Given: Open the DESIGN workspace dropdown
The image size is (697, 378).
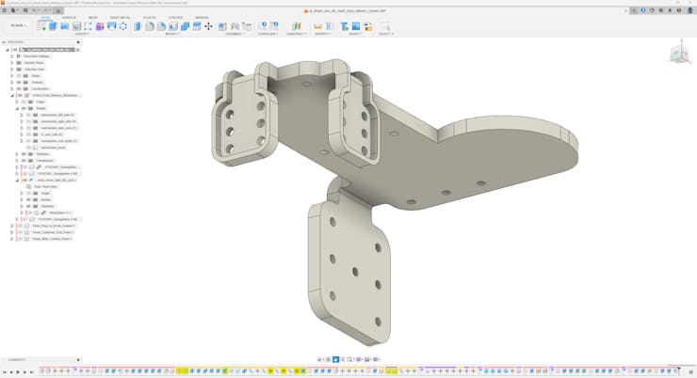Looking at the screenshot, I should 18,26.
